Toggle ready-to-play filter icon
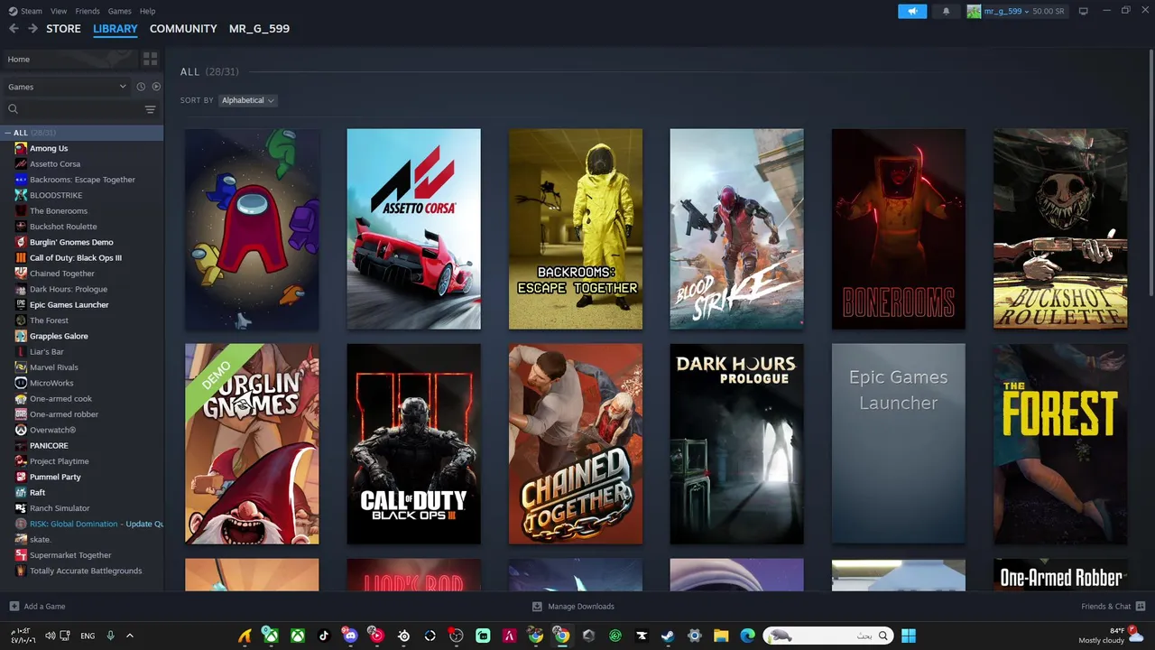 [x=156, y=87]
